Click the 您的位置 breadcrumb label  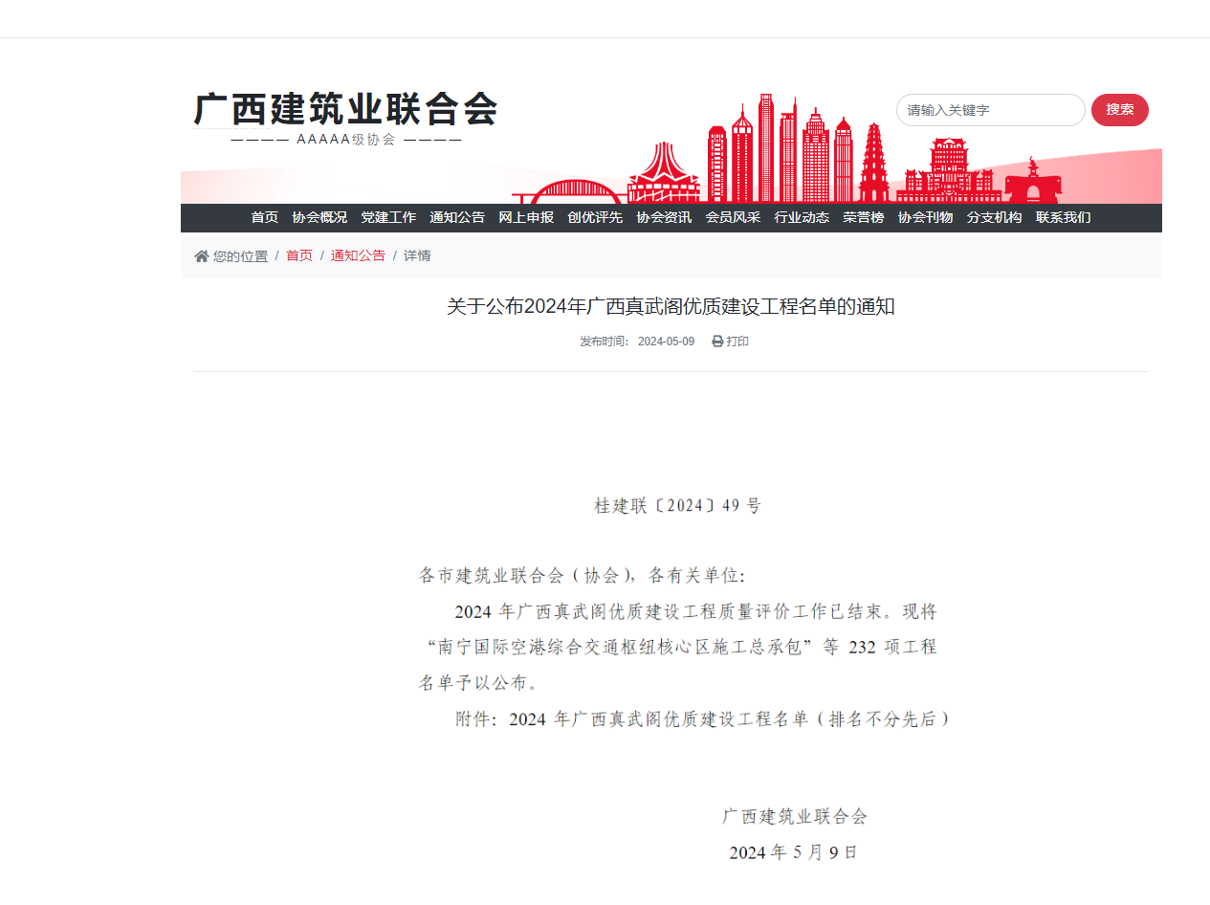click(x=240, y=256)
